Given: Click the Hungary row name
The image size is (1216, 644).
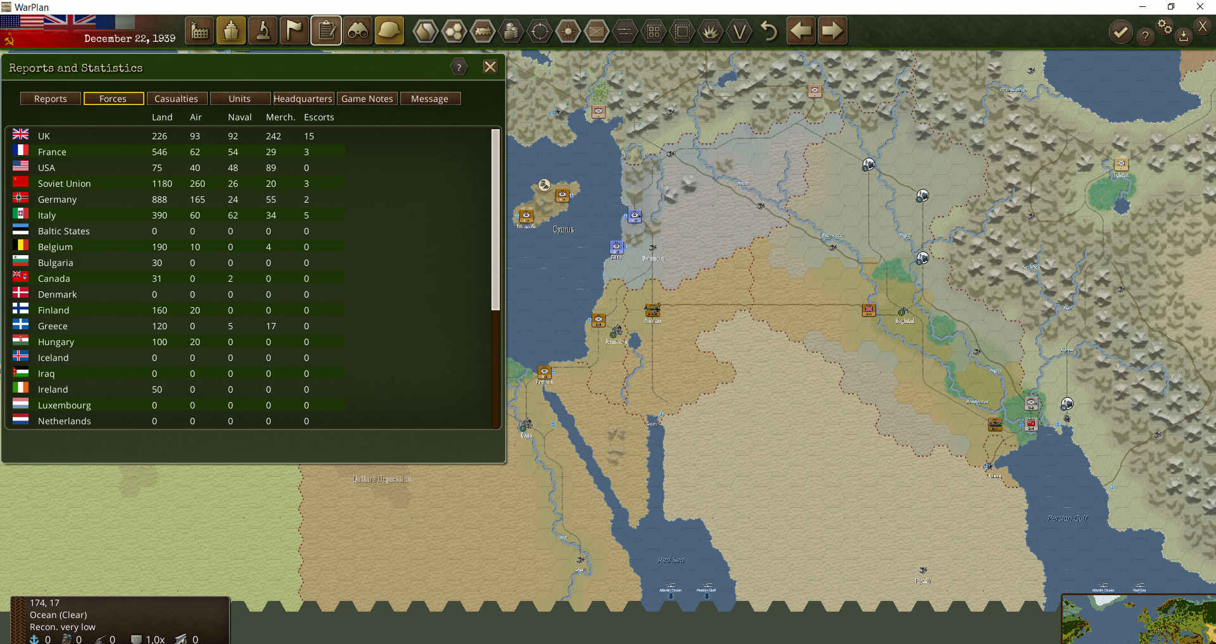Looking at the screenshot, I should point(56,342).
